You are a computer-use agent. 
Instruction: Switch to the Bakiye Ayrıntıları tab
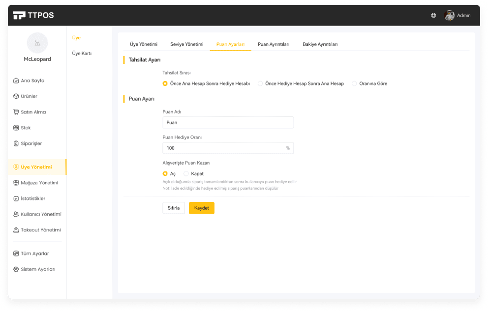(320, 44)
